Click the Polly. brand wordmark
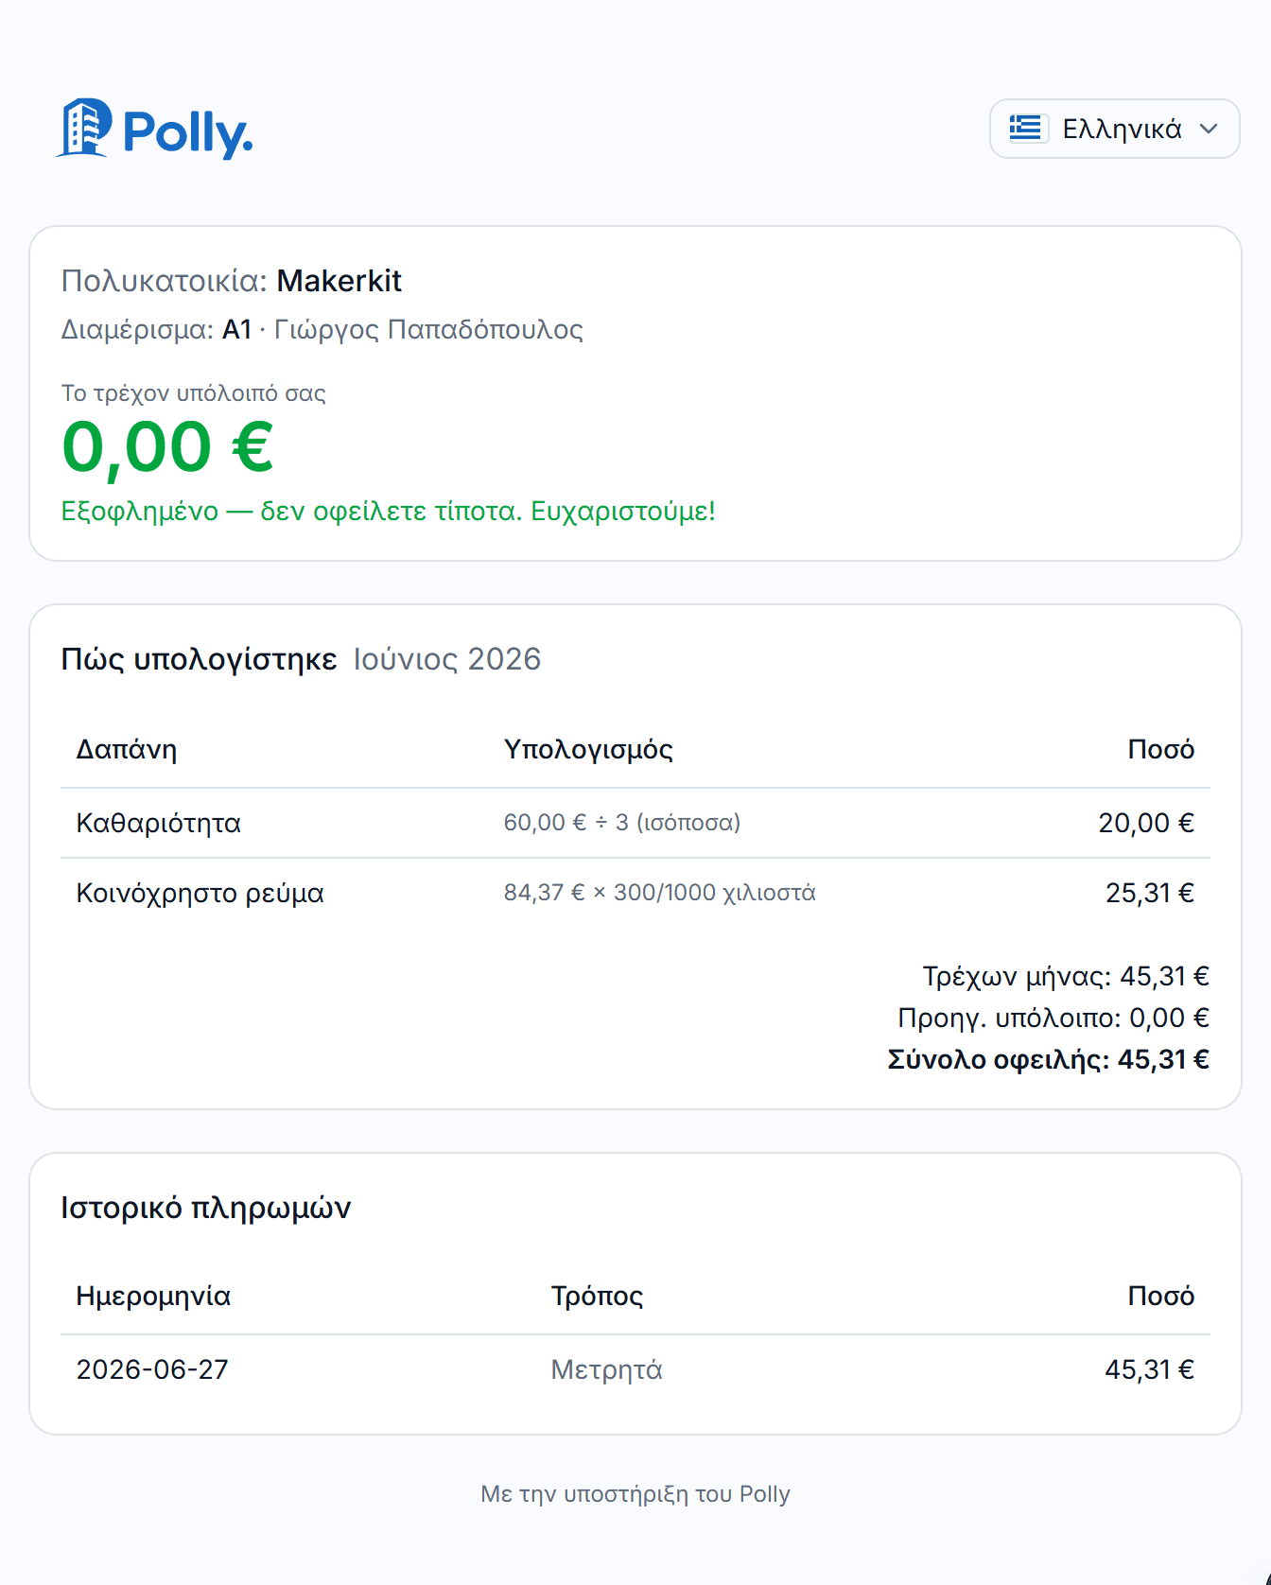1271x1585 pixels. 188,132
